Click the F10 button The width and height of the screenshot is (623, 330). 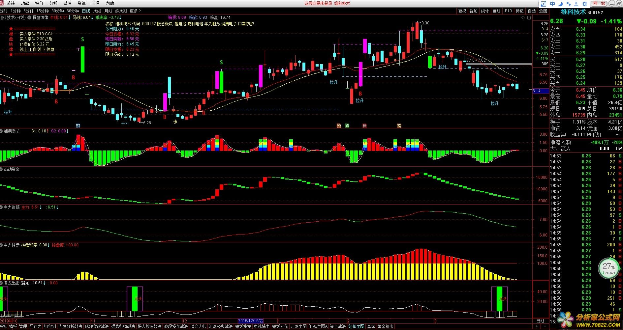pos(508,11)
